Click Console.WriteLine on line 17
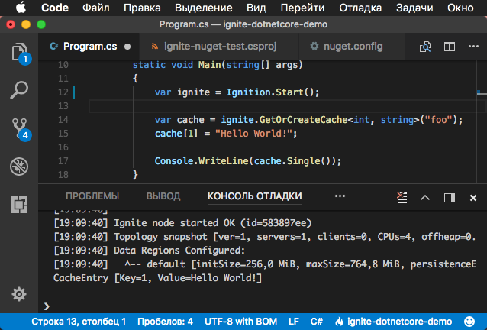Image resolution: width=487 pixels, height=330 pixels. [202, 161]
